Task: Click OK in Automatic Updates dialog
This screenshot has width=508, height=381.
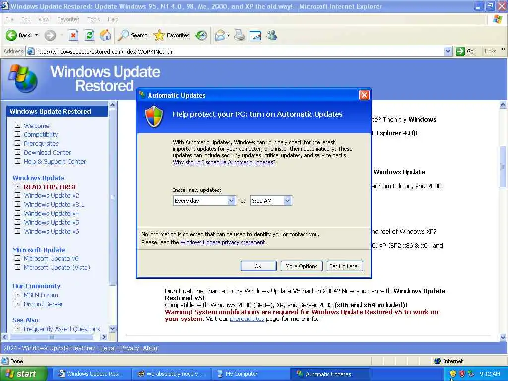Action: pos(258,266)
